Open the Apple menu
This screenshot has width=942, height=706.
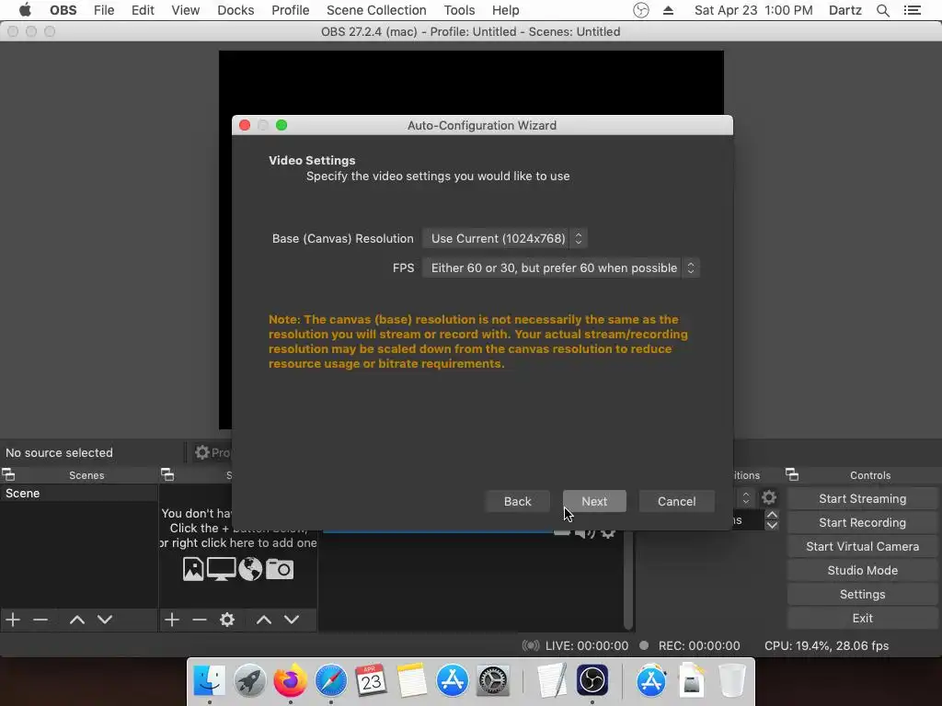[x=25, y=10]
